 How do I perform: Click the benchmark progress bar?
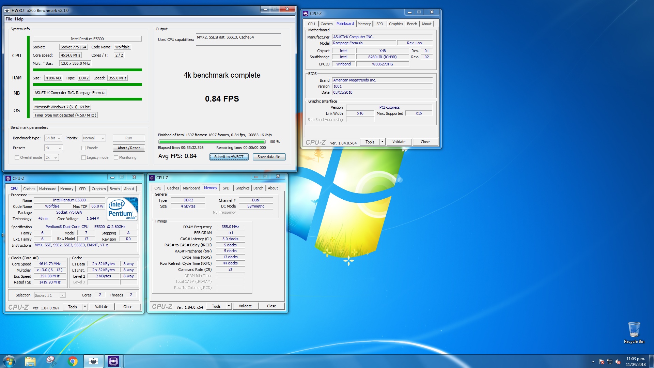(212, 142)
